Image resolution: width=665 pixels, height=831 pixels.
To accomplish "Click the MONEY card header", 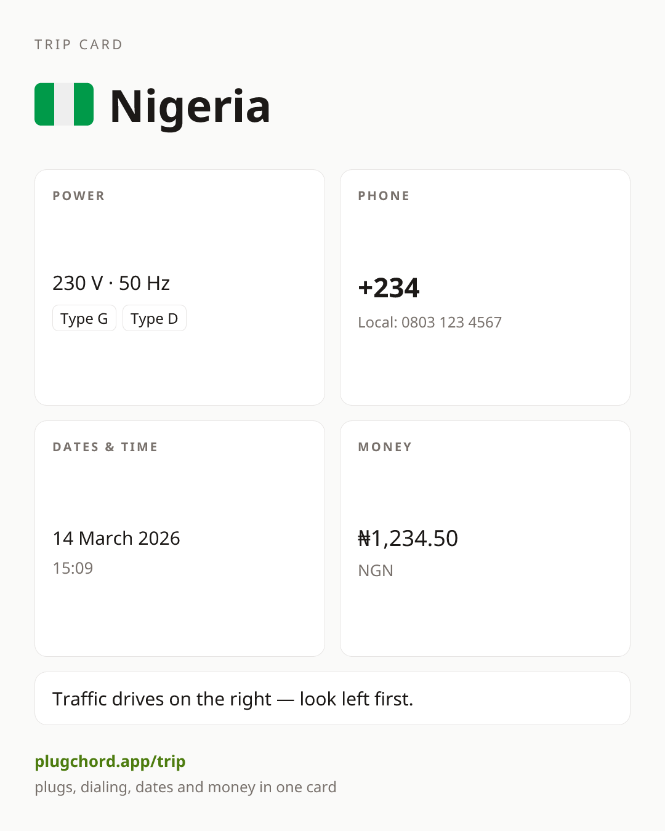I will 385,447.
